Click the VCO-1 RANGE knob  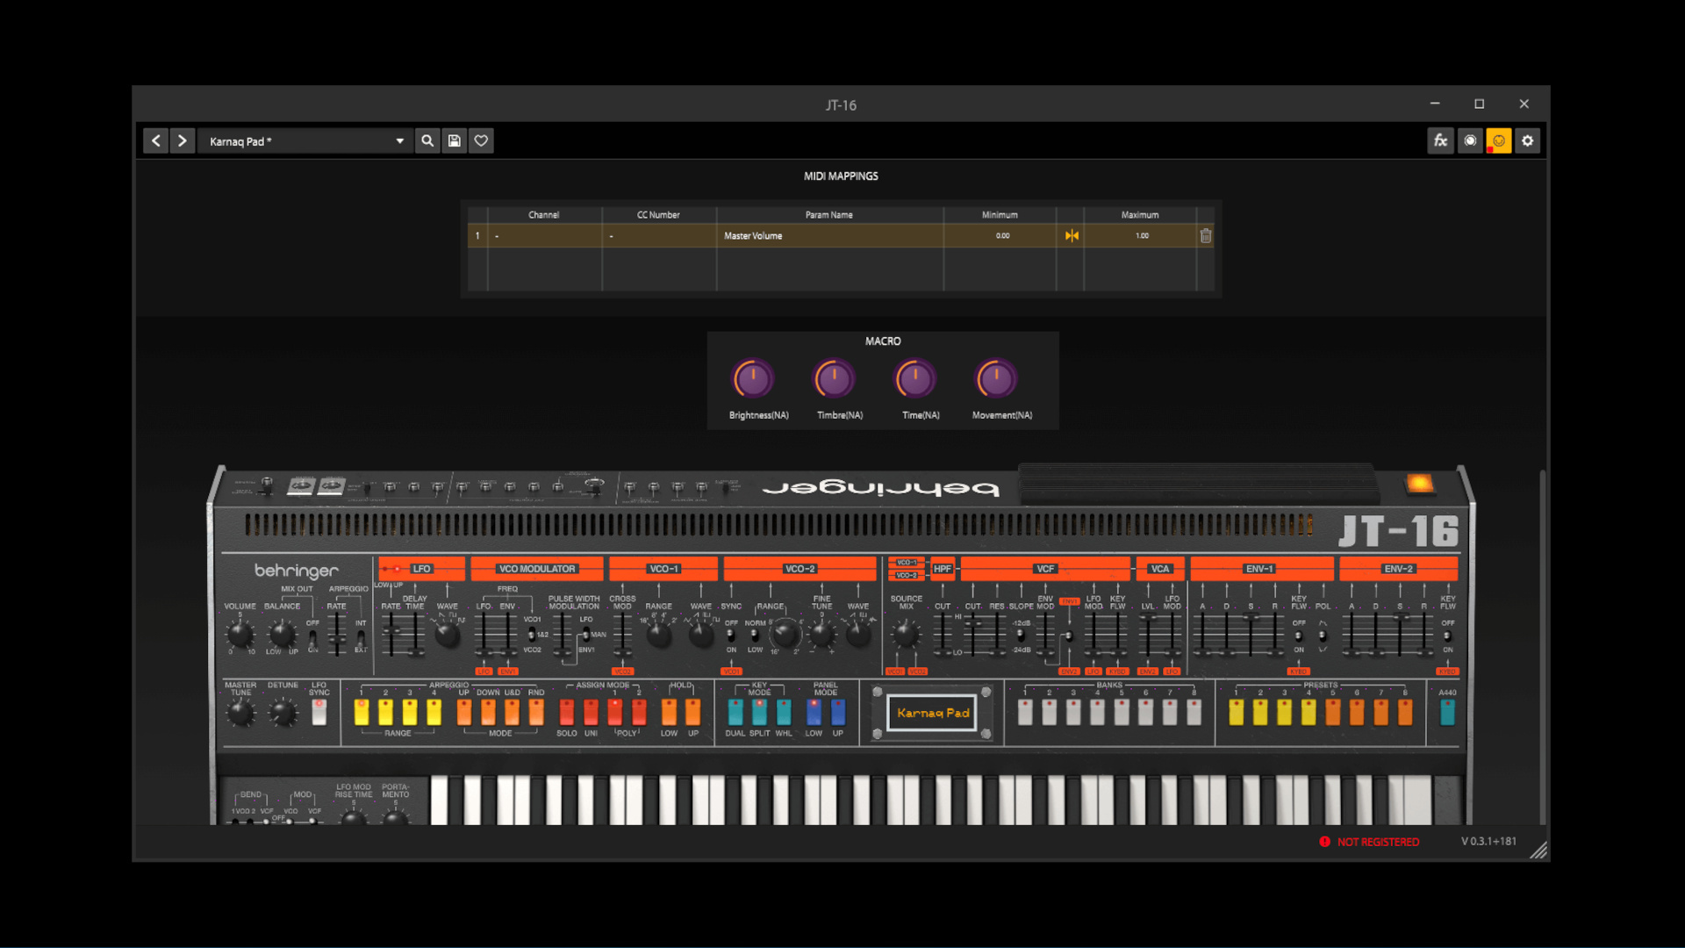(659, 635)
